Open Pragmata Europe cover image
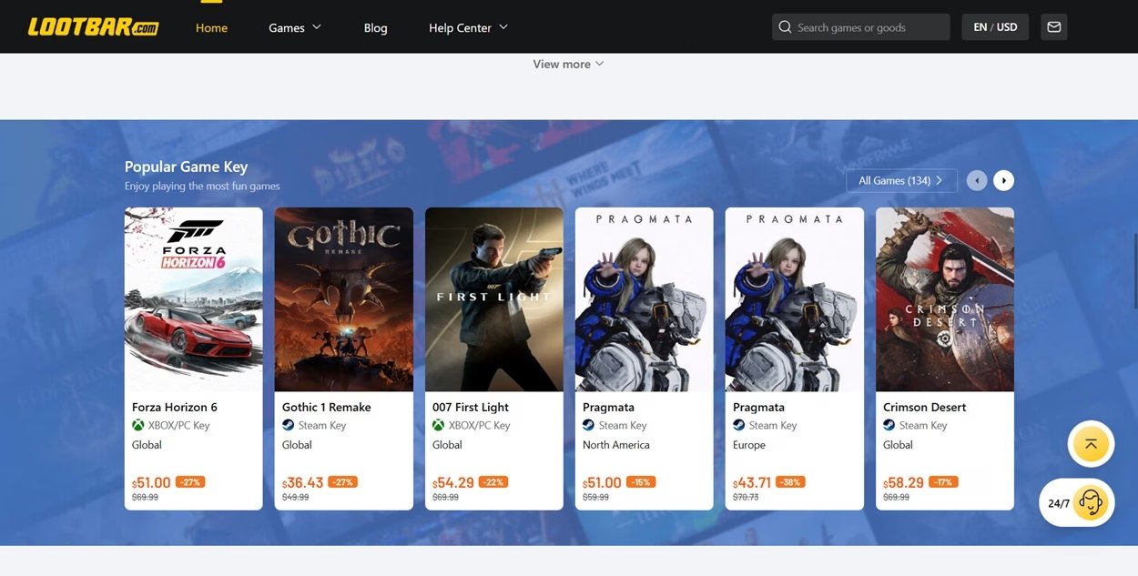This screenshot has height=576, width=1138. tap(795, 299)
